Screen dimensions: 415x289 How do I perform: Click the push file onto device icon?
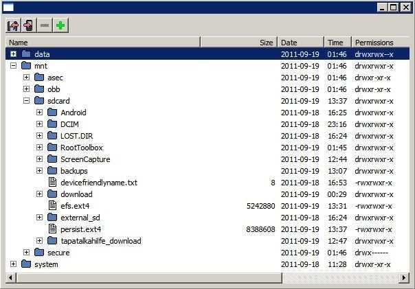coord(29,25)
